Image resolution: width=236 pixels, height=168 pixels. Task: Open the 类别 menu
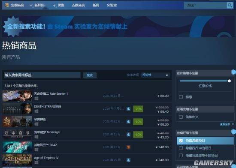click(61, 6)
